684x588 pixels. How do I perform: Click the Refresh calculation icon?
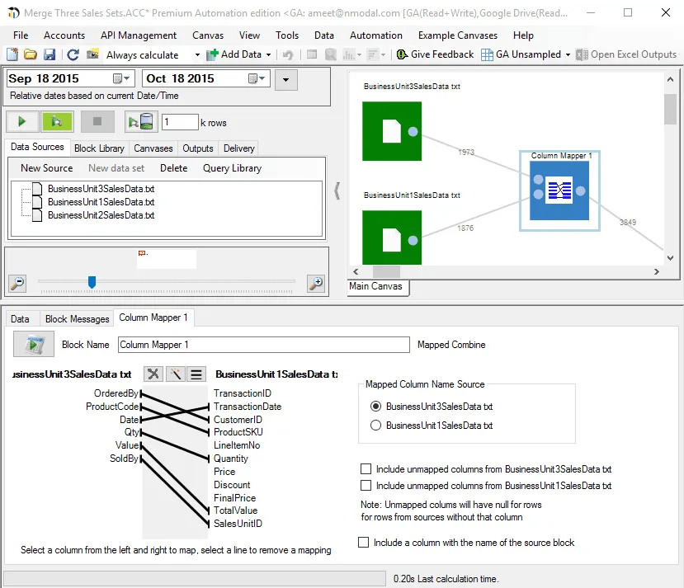73,54
